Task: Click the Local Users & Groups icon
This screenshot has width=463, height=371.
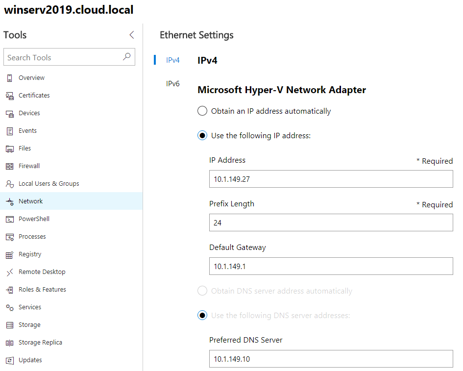Action: [x=9, y=184]
